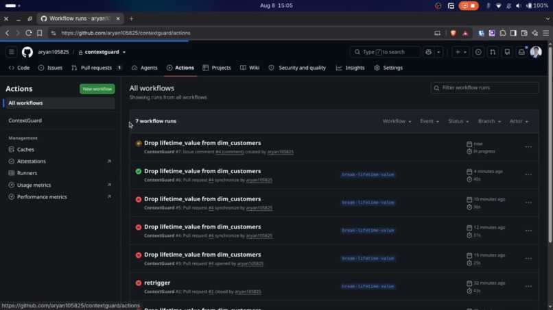Open the global navigation hamburger menu

click(x=11, y=52)
